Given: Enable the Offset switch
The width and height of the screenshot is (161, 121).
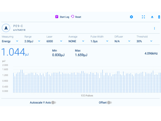Looking at the screenshot, I should (x=109, y=102).
